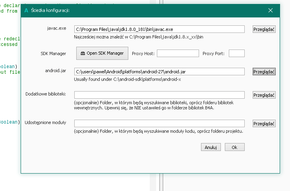This screenshot has width=290, height=191.
Task: Browse for android.jar with Przeglądać
Action: pos(264,72)
